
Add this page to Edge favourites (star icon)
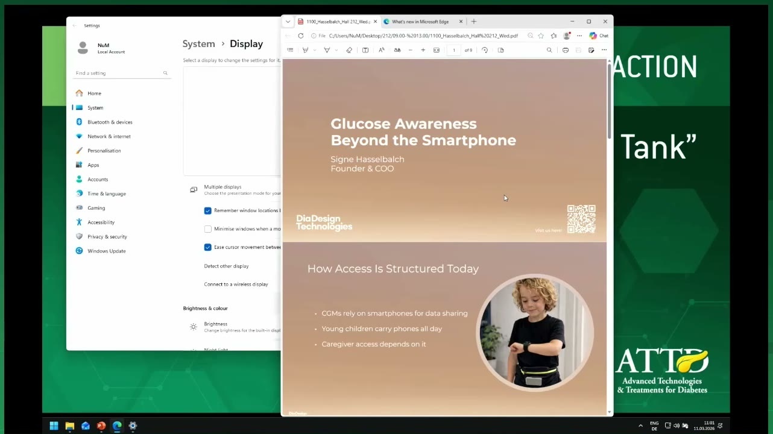(x=542, y=36)
